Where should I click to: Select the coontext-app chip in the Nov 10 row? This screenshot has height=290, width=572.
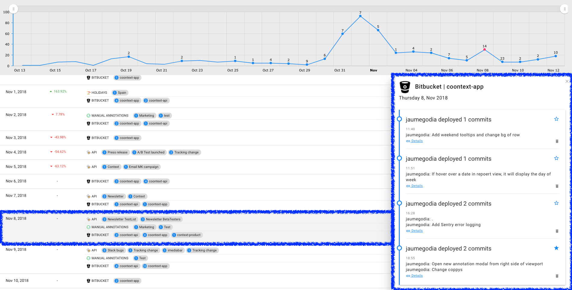click(128, 281)
